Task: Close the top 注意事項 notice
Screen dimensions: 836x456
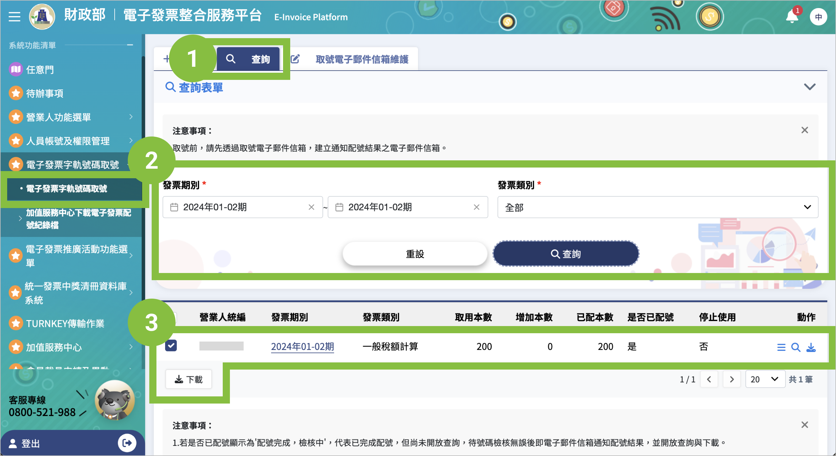Action: (x=805, y=130)
